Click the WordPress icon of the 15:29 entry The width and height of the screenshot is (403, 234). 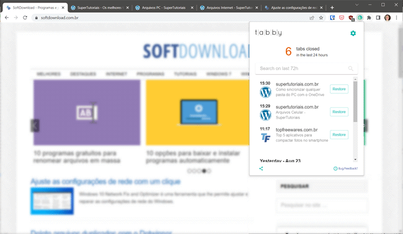[265, 115]
